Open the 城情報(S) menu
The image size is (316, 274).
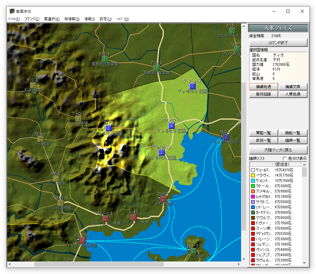point(72,19)
